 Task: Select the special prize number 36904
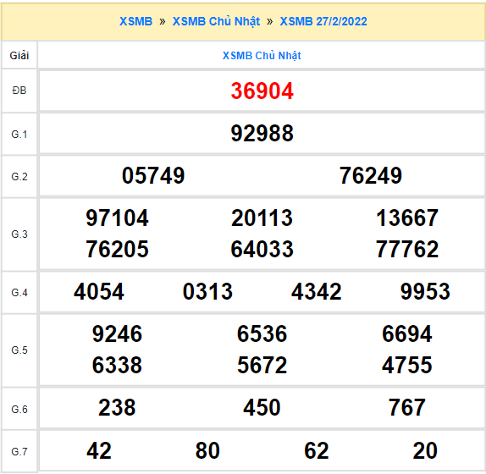[x=262, y=91]
